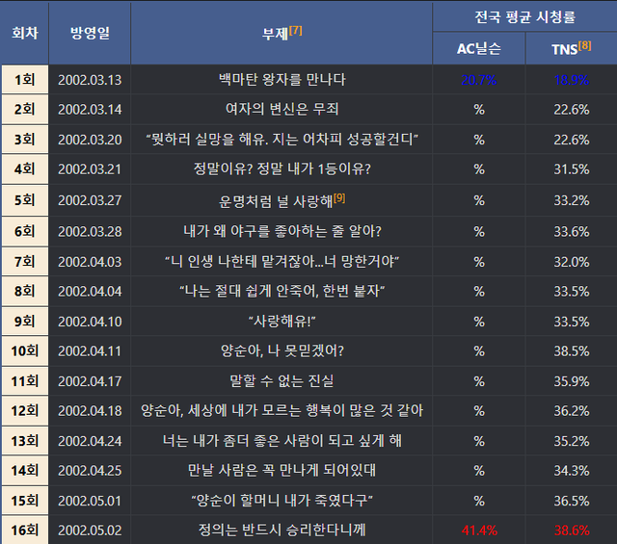
Task: Click the red 38.6% TNS rating
Action: [572, 530]
